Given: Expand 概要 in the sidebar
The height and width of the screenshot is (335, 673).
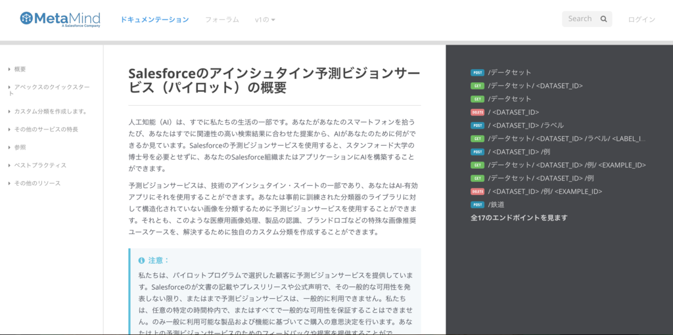Looking at the screenshot, I should coord(20,69).
